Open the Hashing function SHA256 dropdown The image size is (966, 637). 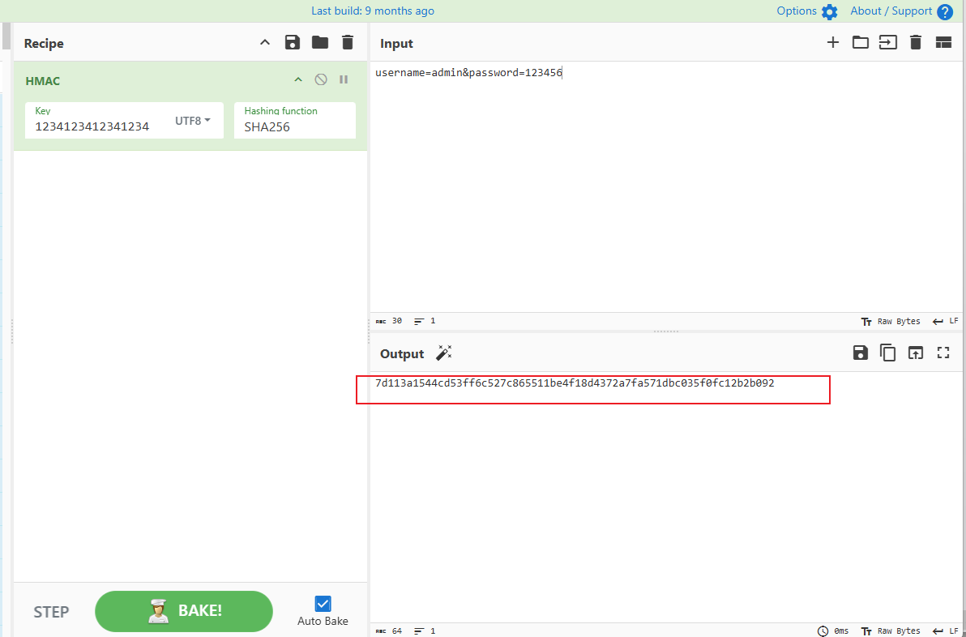294,121
